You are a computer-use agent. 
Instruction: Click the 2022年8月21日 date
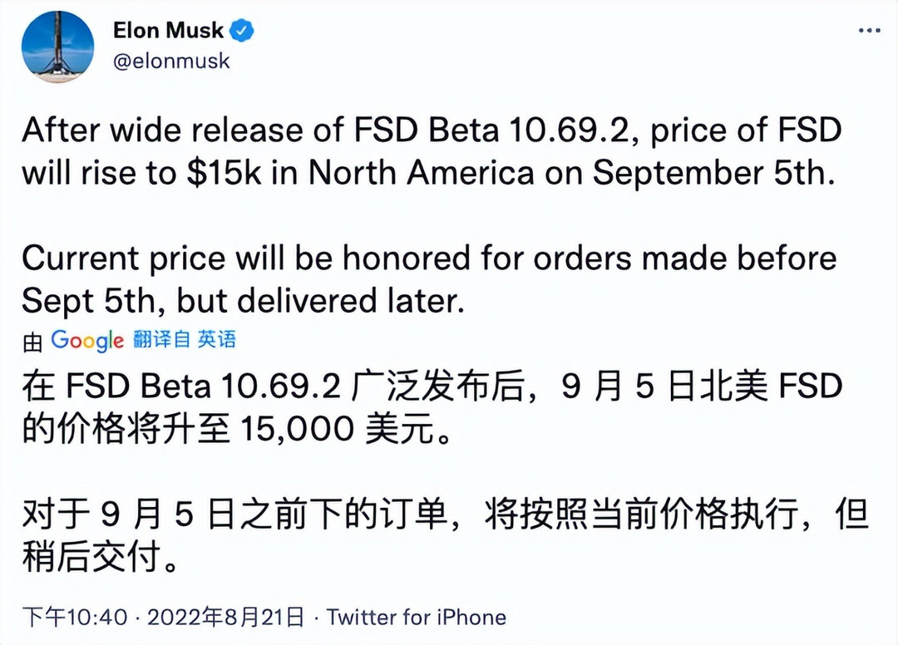point(225,618)
